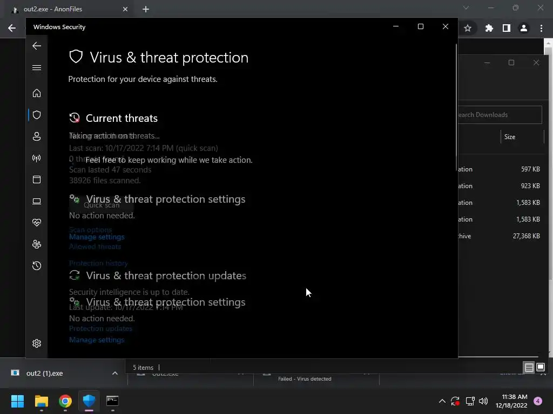This screenshot has width=553, height=414.
Task: Close the out2.exe - AnonFiles tab
Action: click(x=125, y=9)
